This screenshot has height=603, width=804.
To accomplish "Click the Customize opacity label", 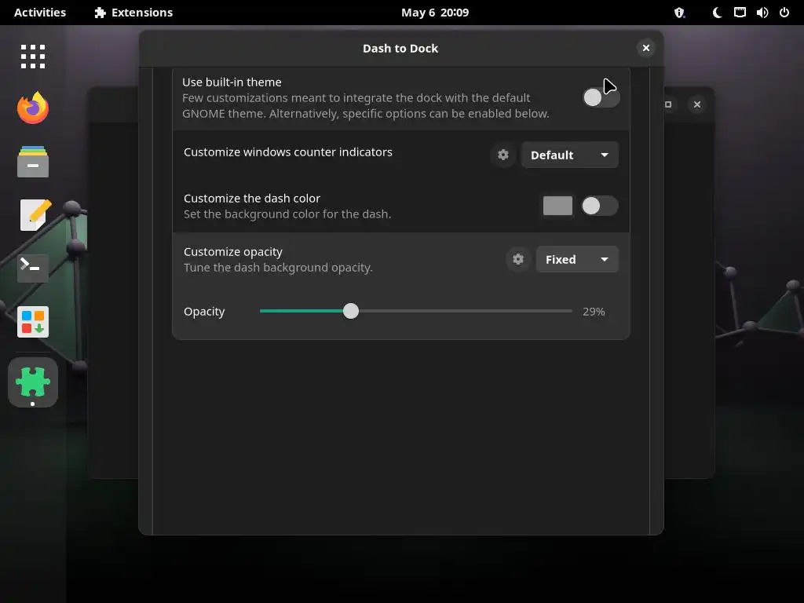I will point(232,252).
